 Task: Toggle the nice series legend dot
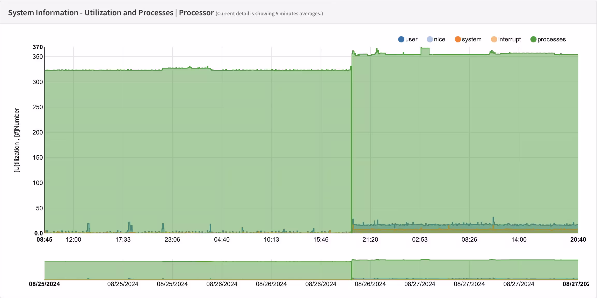pyautogui.click(x=430, y=39)
